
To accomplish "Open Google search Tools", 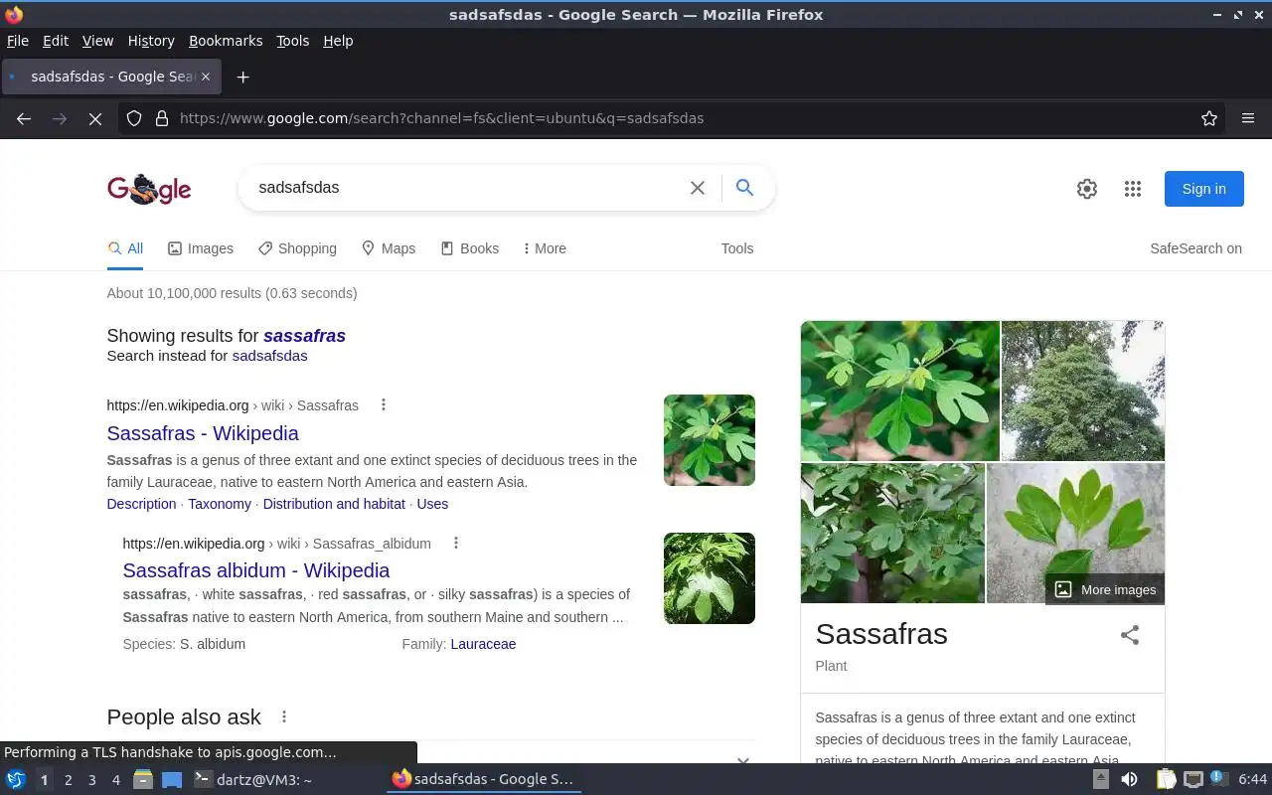I will tap(737, 248).
